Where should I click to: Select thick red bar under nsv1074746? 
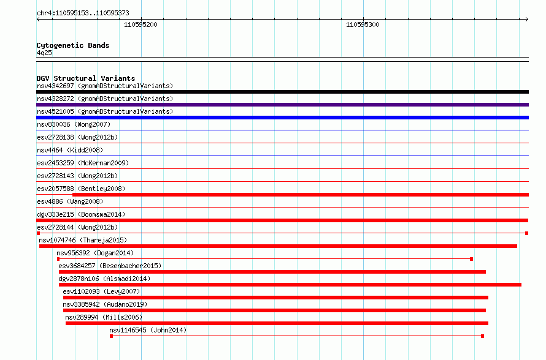279,246
